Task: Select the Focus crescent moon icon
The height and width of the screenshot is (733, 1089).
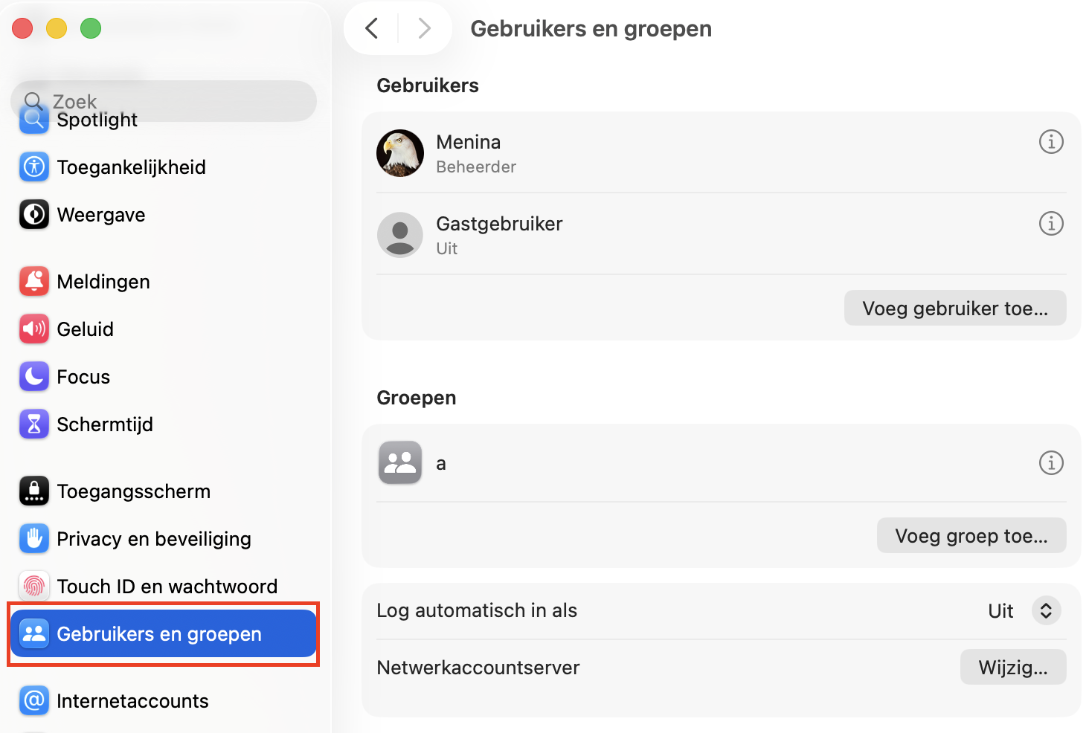Action: (33, 376)
